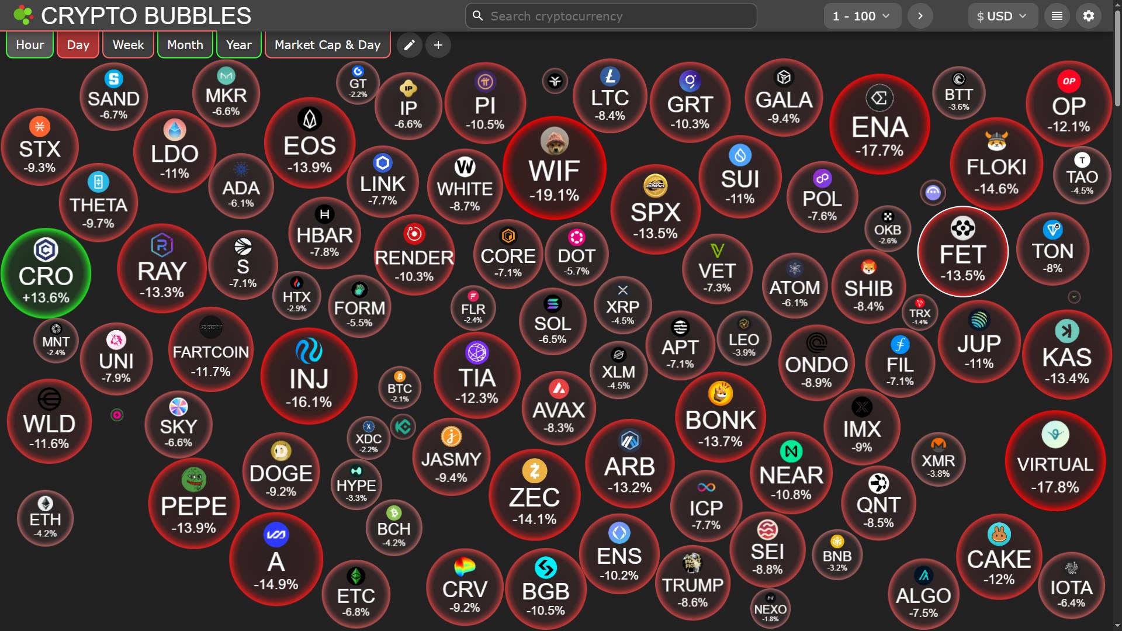Open the BTC small bubble

[400, 387]
